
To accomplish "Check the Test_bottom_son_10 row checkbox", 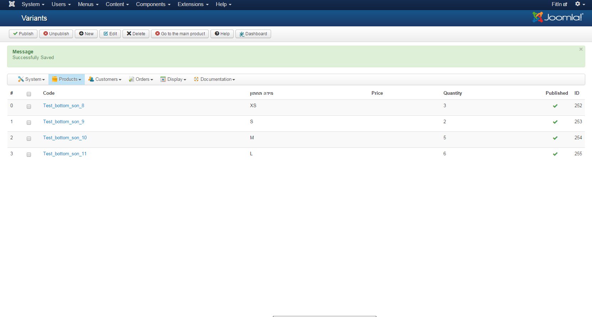I will point(29,139).
